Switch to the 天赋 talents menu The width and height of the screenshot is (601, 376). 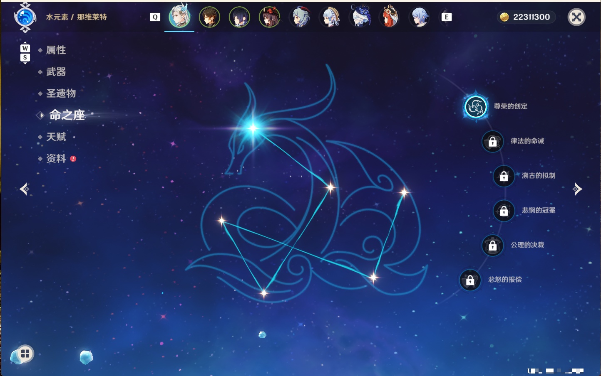pos(56,137)
